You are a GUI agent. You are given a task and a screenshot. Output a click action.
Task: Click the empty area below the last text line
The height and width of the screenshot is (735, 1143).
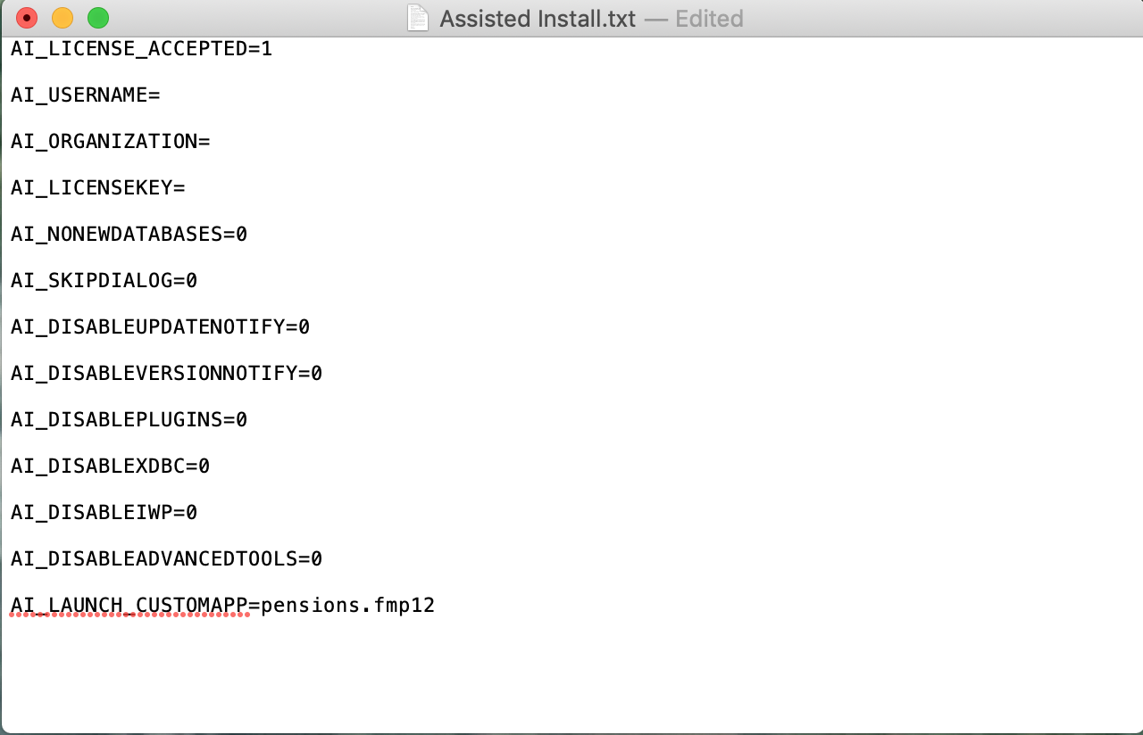pos(571,678)
